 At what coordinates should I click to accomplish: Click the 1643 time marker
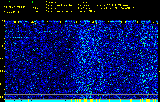click(47, 22)
